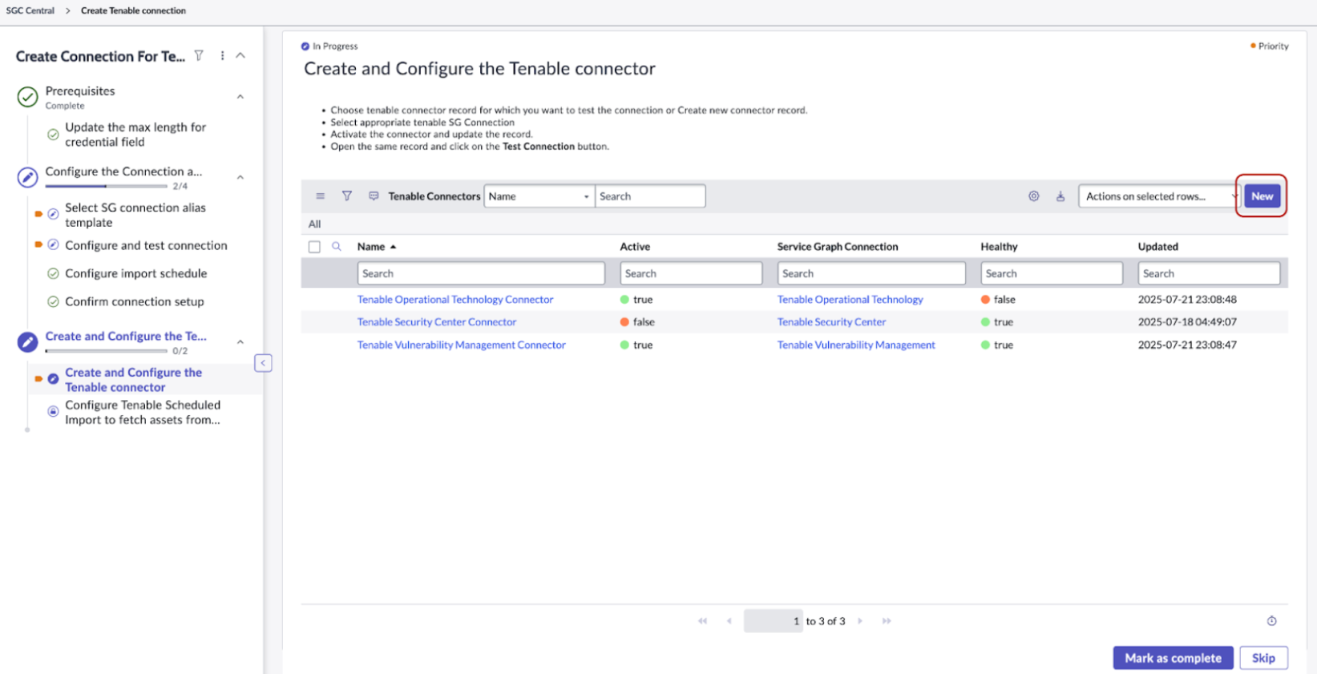Image resolution: width=1317 pixels, height=674 pixels.
Task: Click the 2025-07-18 04:49:07 updated value
Action: point(1187,322)
